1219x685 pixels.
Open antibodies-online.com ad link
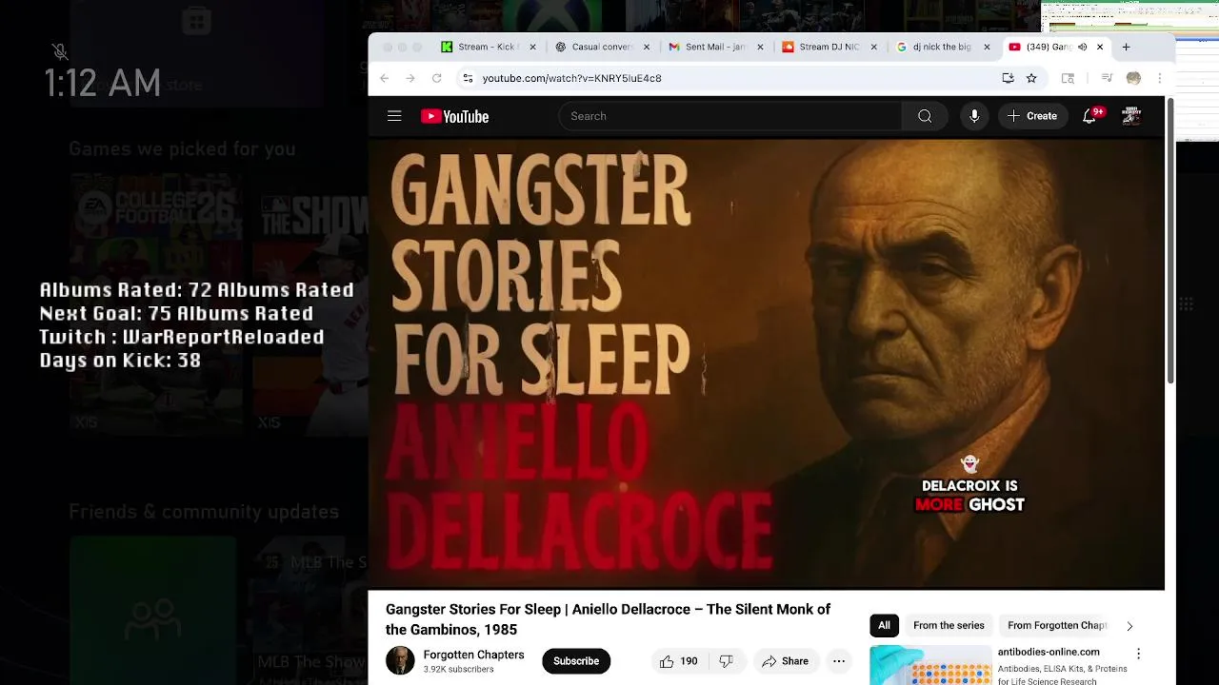coord(1049,652)
